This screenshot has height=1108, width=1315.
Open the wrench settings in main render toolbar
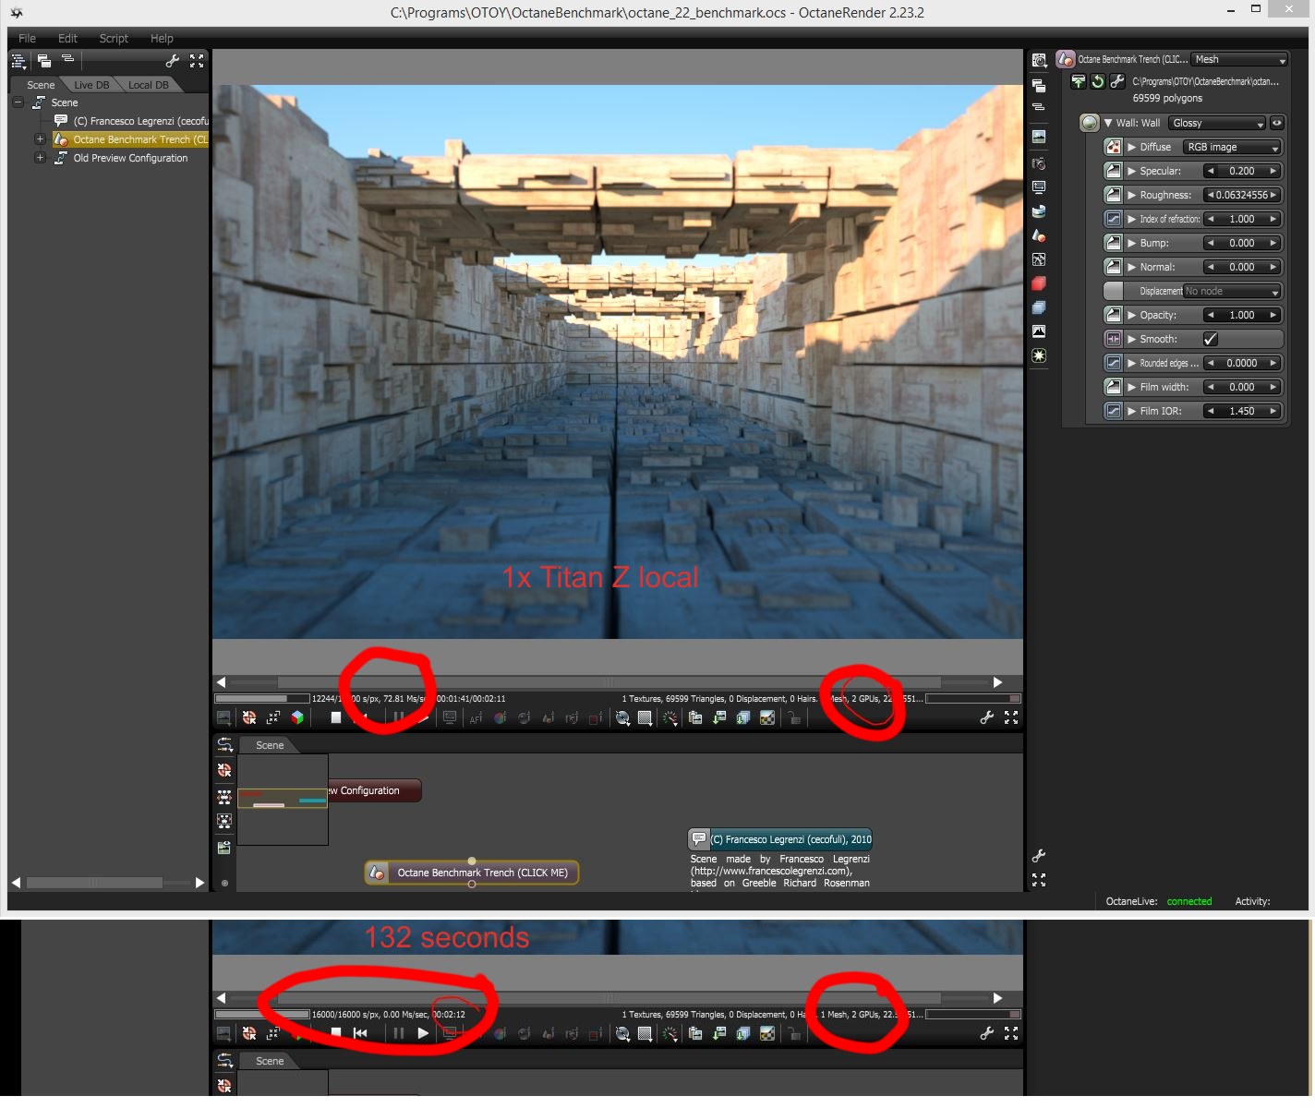pos(987,717)
